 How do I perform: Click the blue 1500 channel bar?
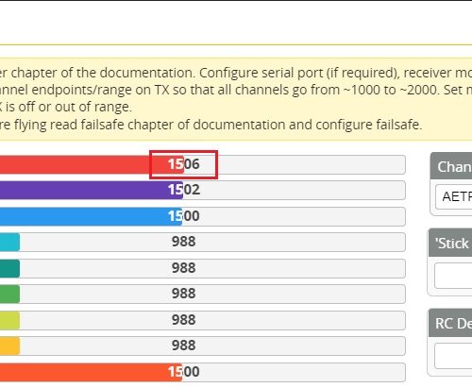click(x=203, y=216)
